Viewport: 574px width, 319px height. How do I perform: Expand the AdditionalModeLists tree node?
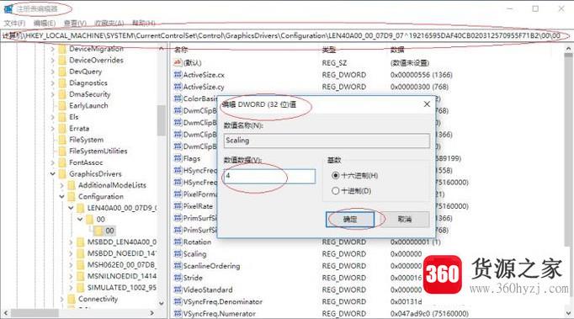pos(62,185)
